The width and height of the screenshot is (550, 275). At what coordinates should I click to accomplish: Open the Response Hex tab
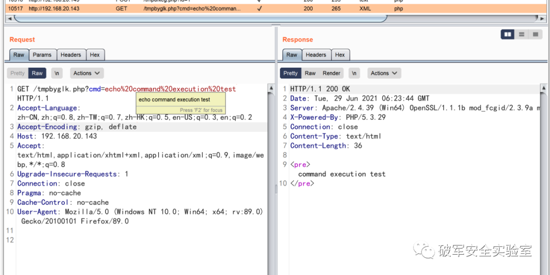coord(340,54)
